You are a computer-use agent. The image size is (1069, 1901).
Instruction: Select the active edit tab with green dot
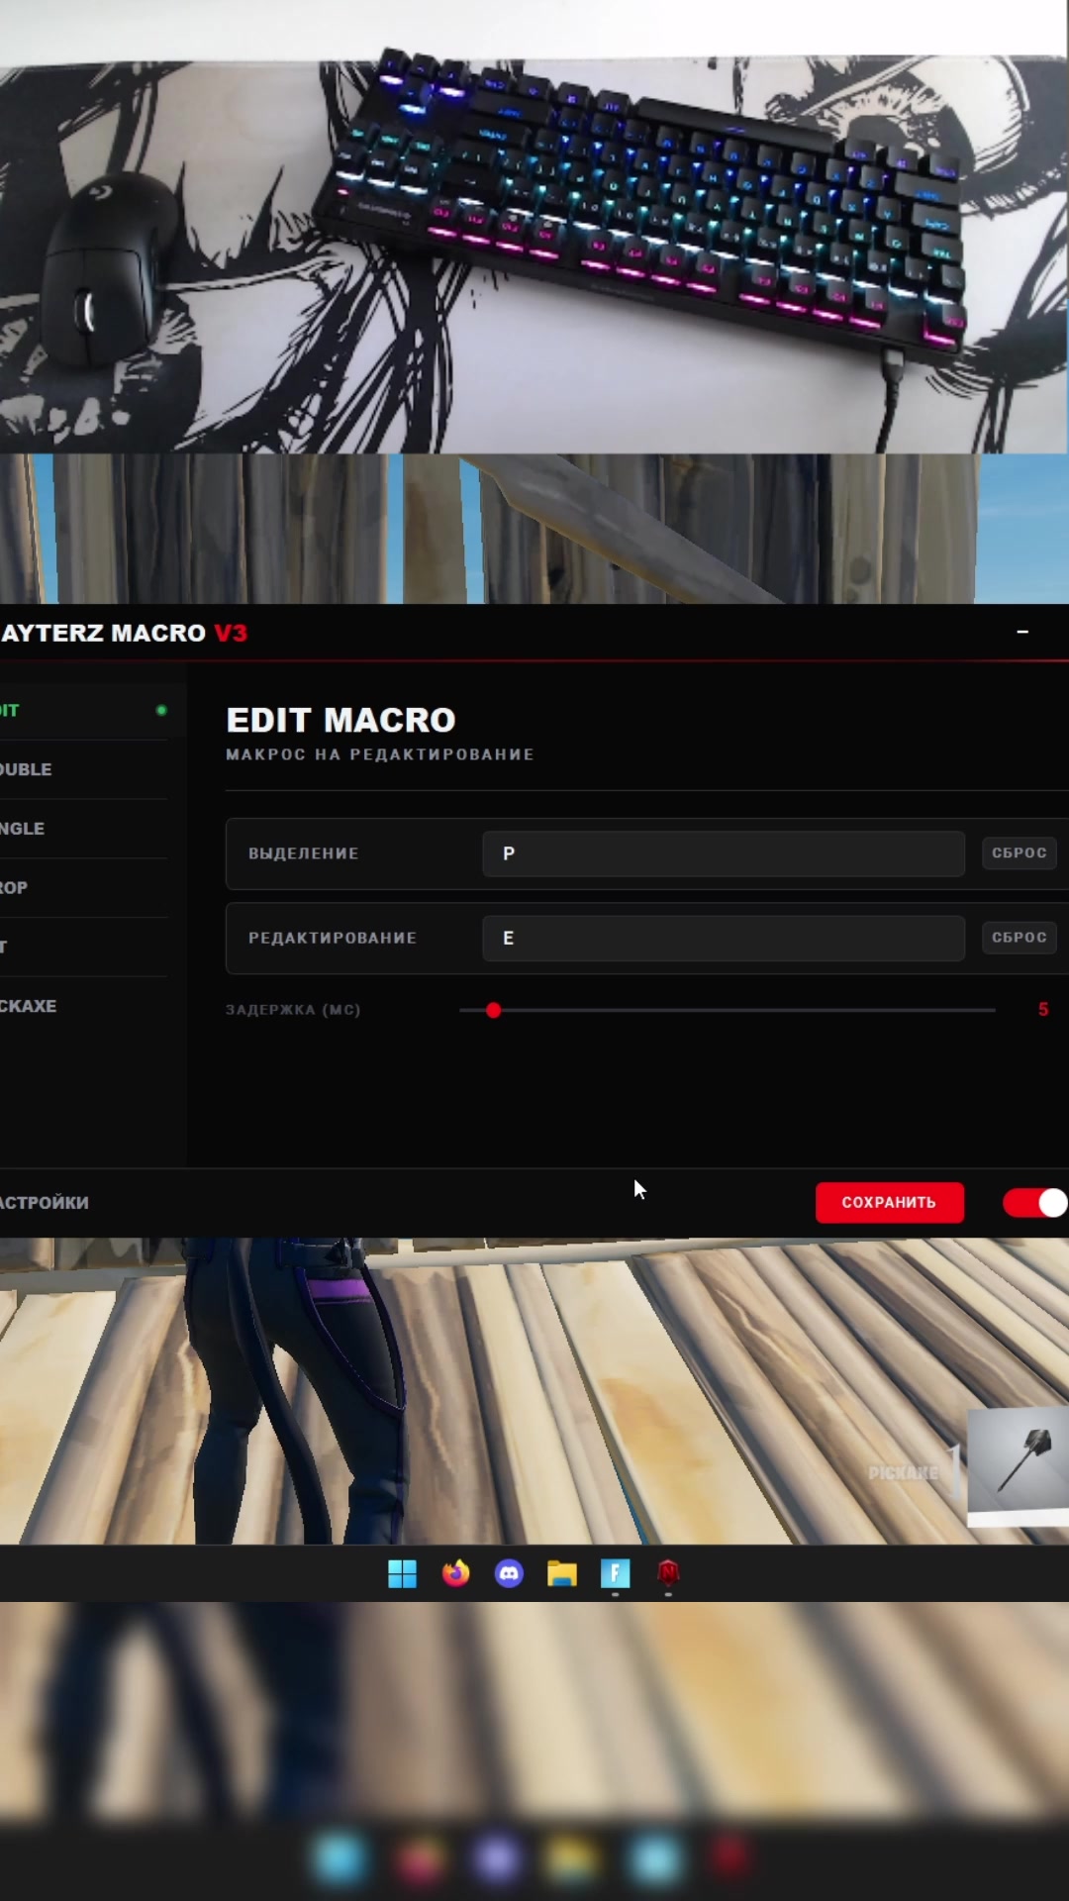(x=83, y=711)
